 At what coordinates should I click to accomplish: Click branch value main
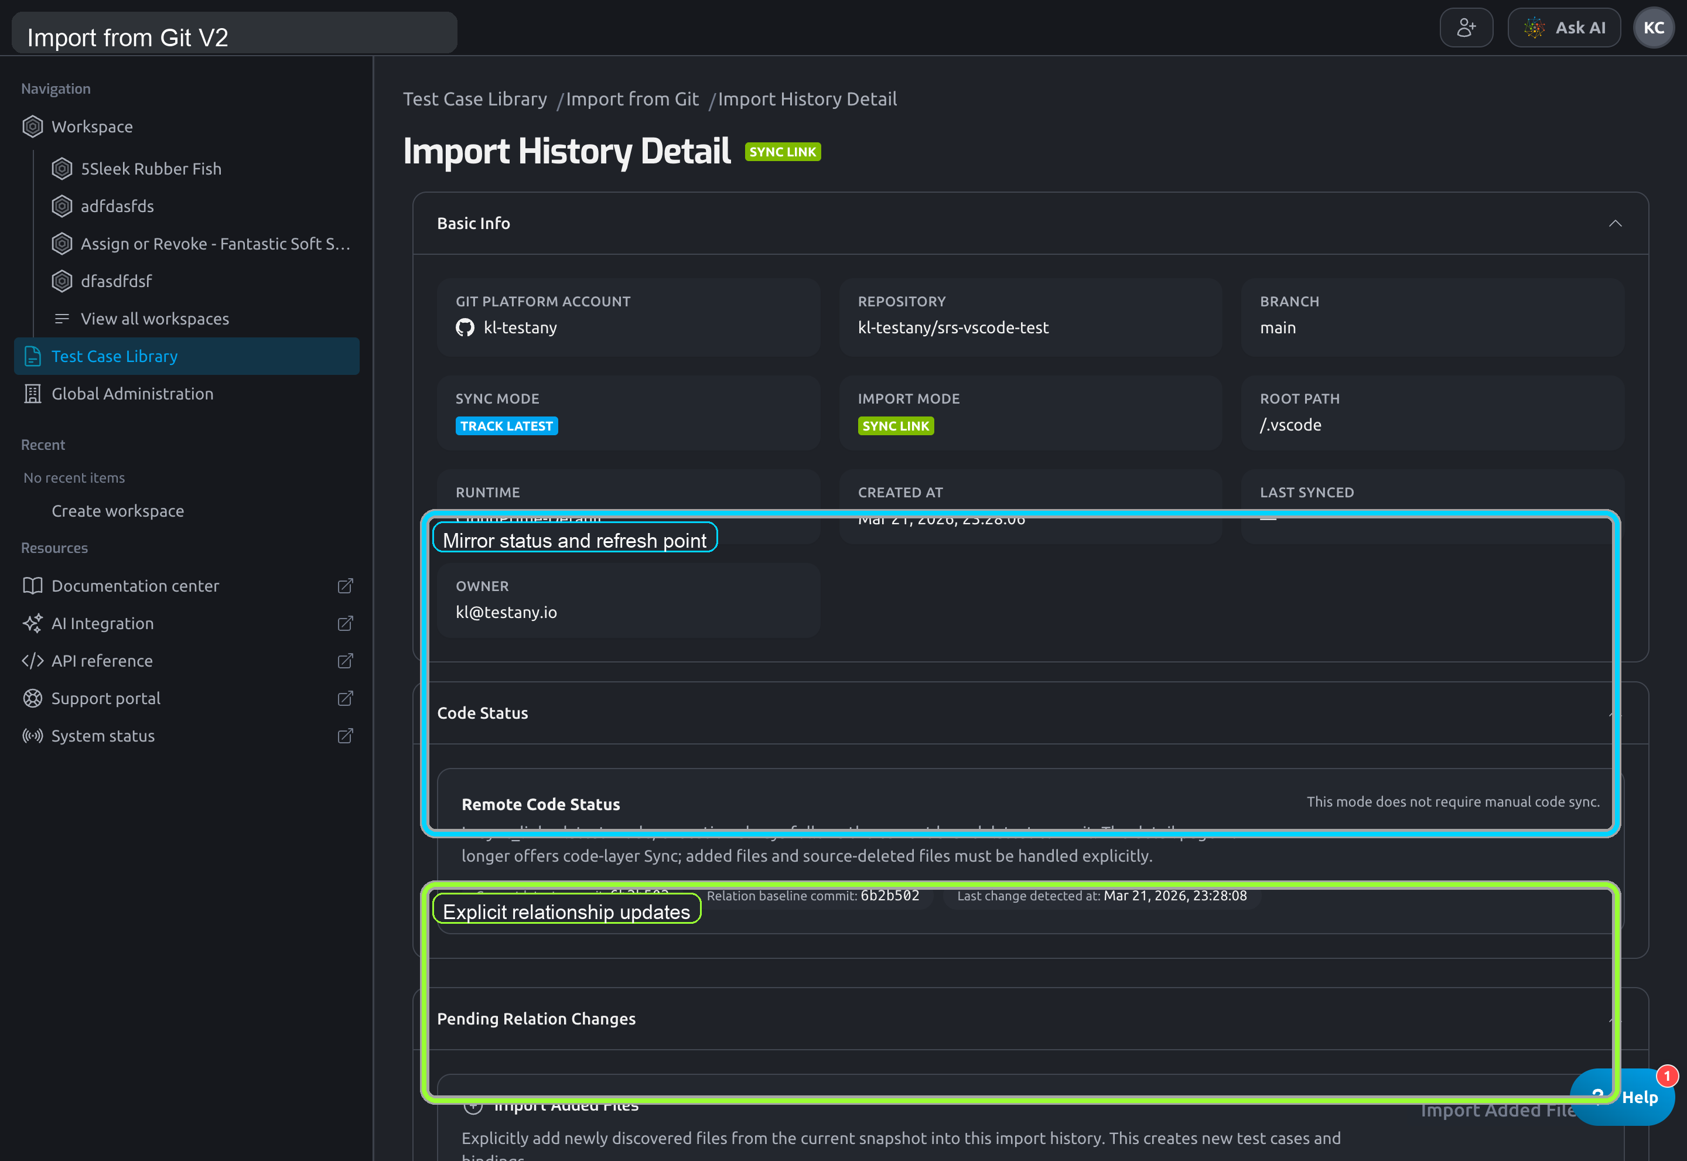point(1278,327)
